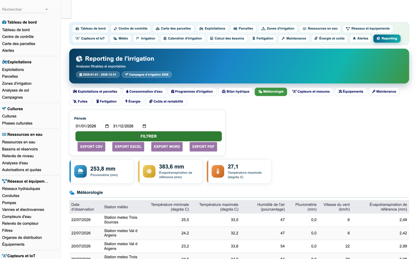Click EXPORT EXCEL button
Image resolution: width=418 pixels, height=259 pixels.
pyautogui.click(x=128, y=147)
